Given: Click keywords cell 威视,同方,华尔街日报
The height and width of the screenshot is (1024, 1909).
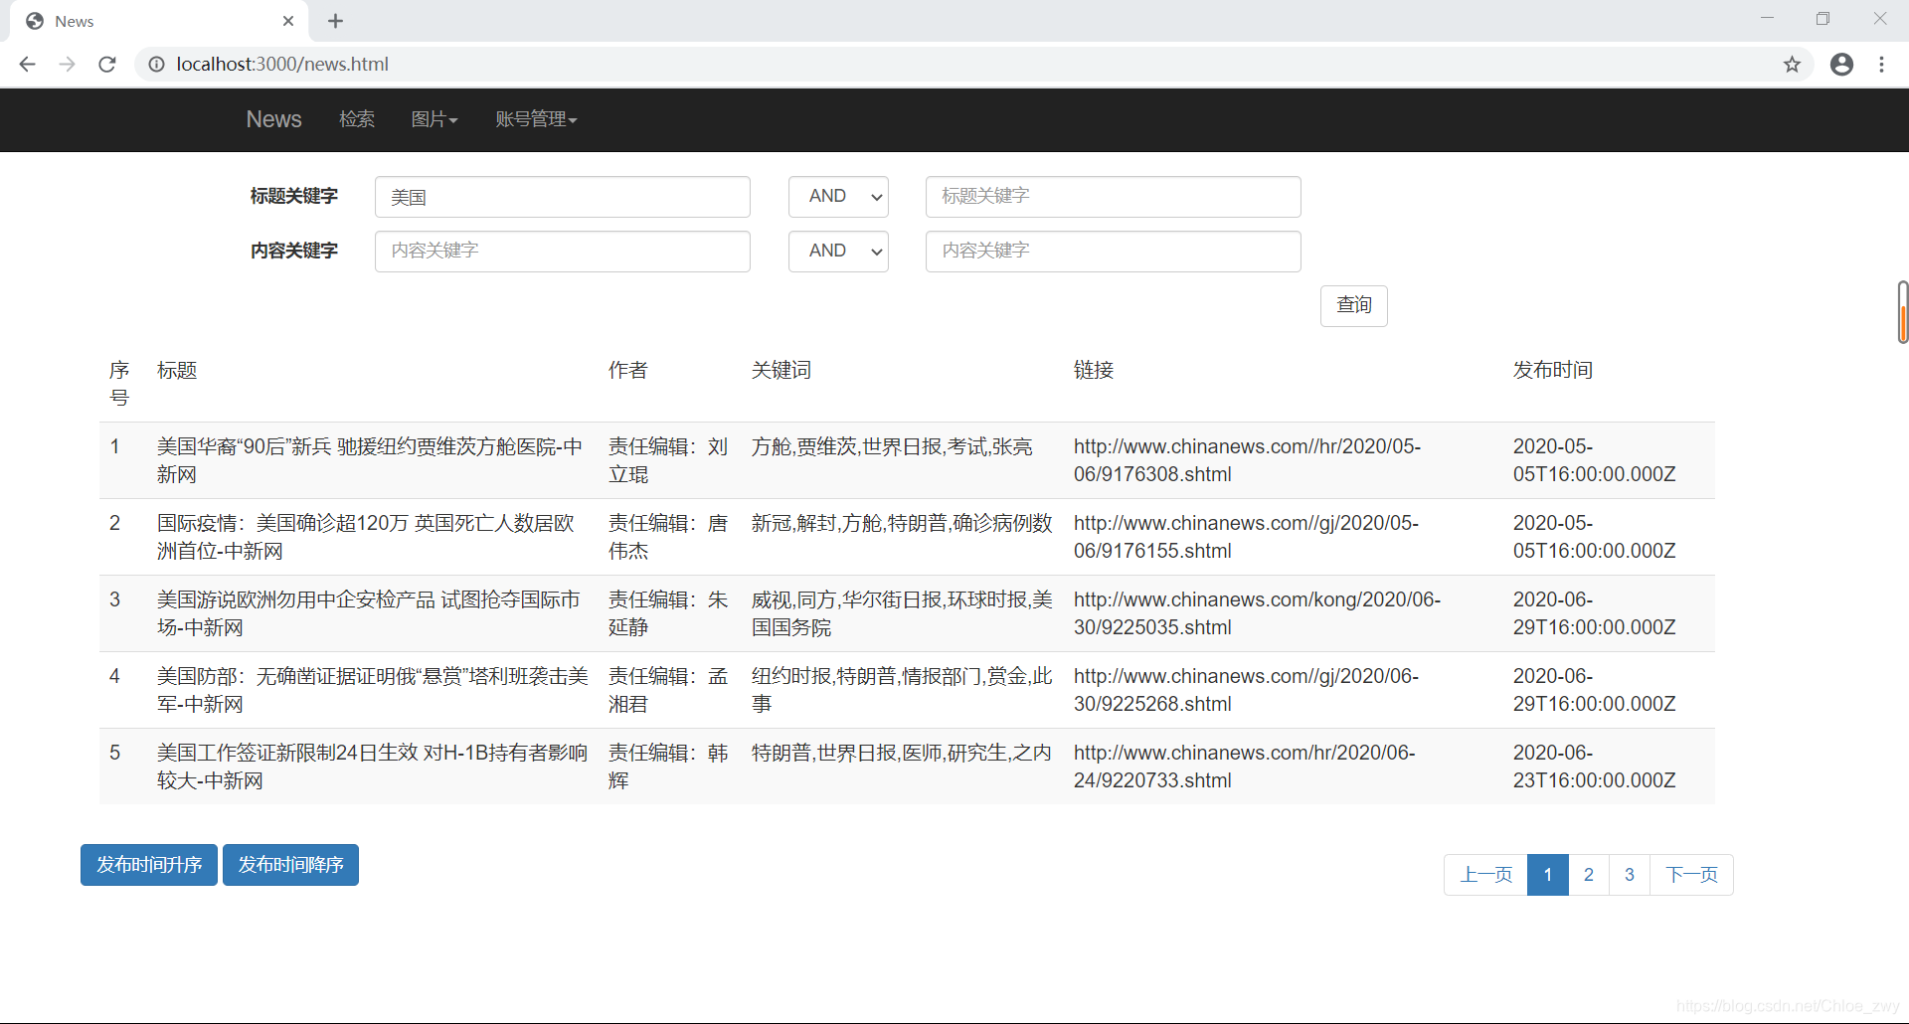Looking at the screenshot, I should point(902,613).
